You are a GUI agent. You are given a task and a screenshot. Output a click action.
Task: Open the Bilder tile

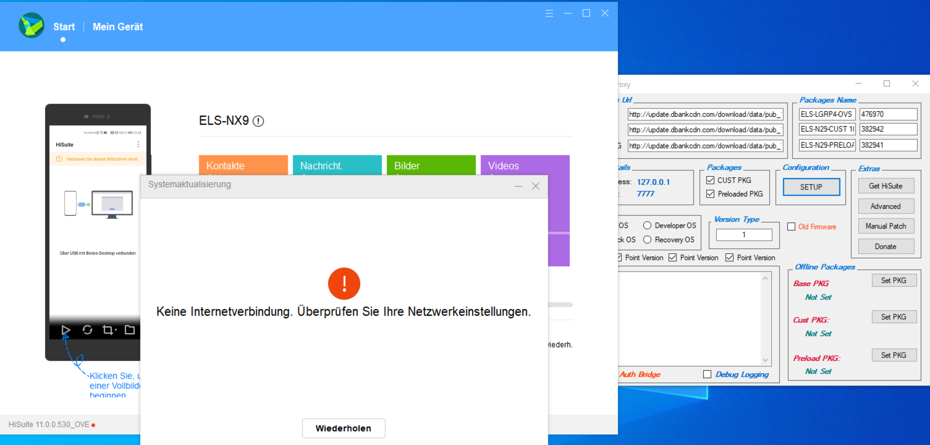431,165
